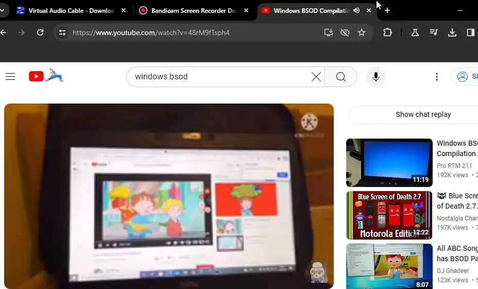
Task: Open YouTube settings three-dot menu
Action: (x=437, y=77)
